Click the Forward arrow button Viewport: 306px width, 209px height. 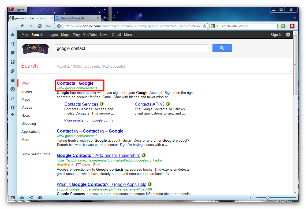pos(31,26)
